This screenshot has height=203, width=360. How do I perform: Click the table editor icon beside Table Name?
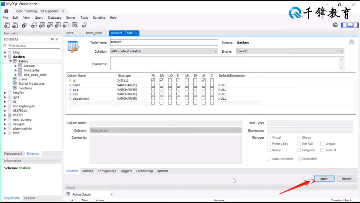[x=73, y=47]
